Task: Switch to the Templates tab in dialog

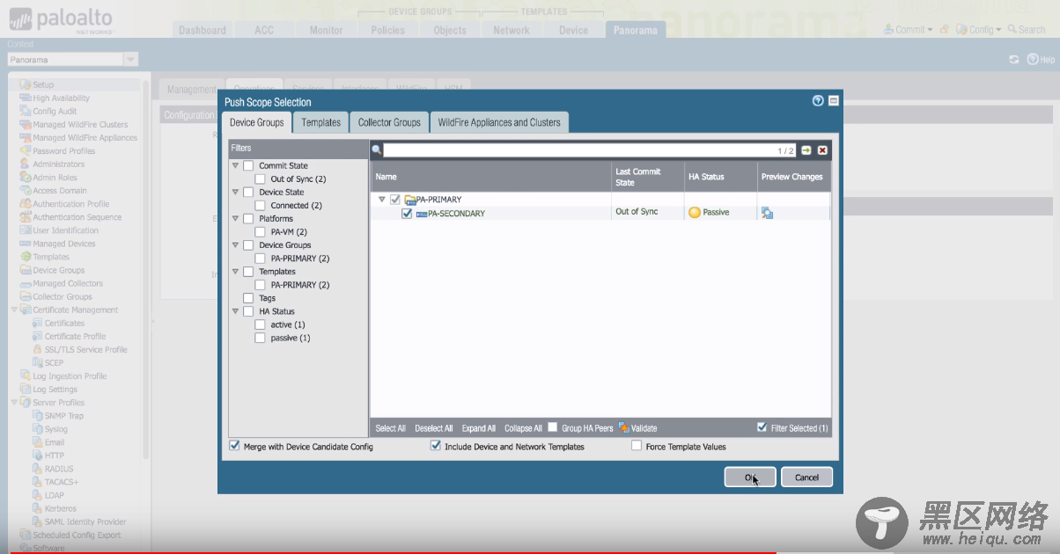Action: pyautogui.click(x=320, y=122)
